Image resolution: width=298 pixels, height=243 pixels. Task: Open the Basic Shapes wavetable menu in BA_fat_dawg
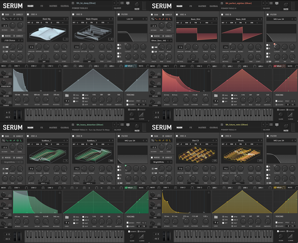click(x=92, y=19)
